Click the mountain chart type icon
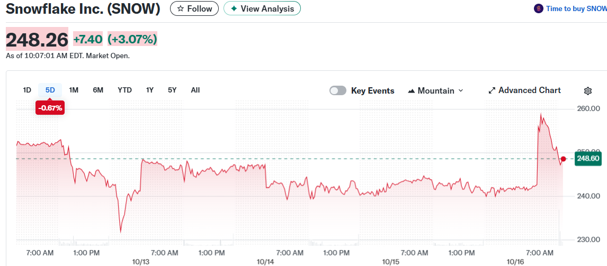The width and height of the screenshot is (607, 266). [411, 91]
